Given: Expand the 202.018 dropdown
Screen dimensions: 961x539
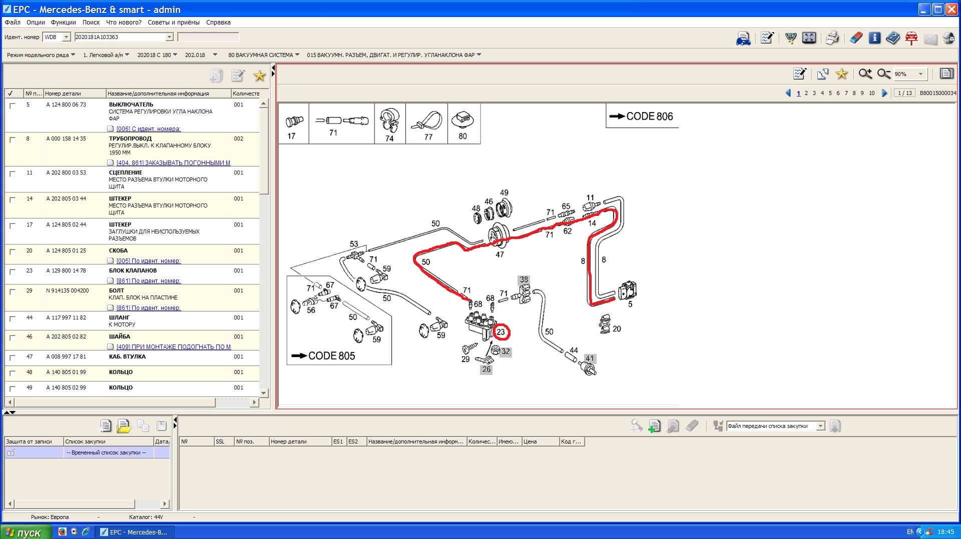Looking at the screenshot, I should coord(215,55).
